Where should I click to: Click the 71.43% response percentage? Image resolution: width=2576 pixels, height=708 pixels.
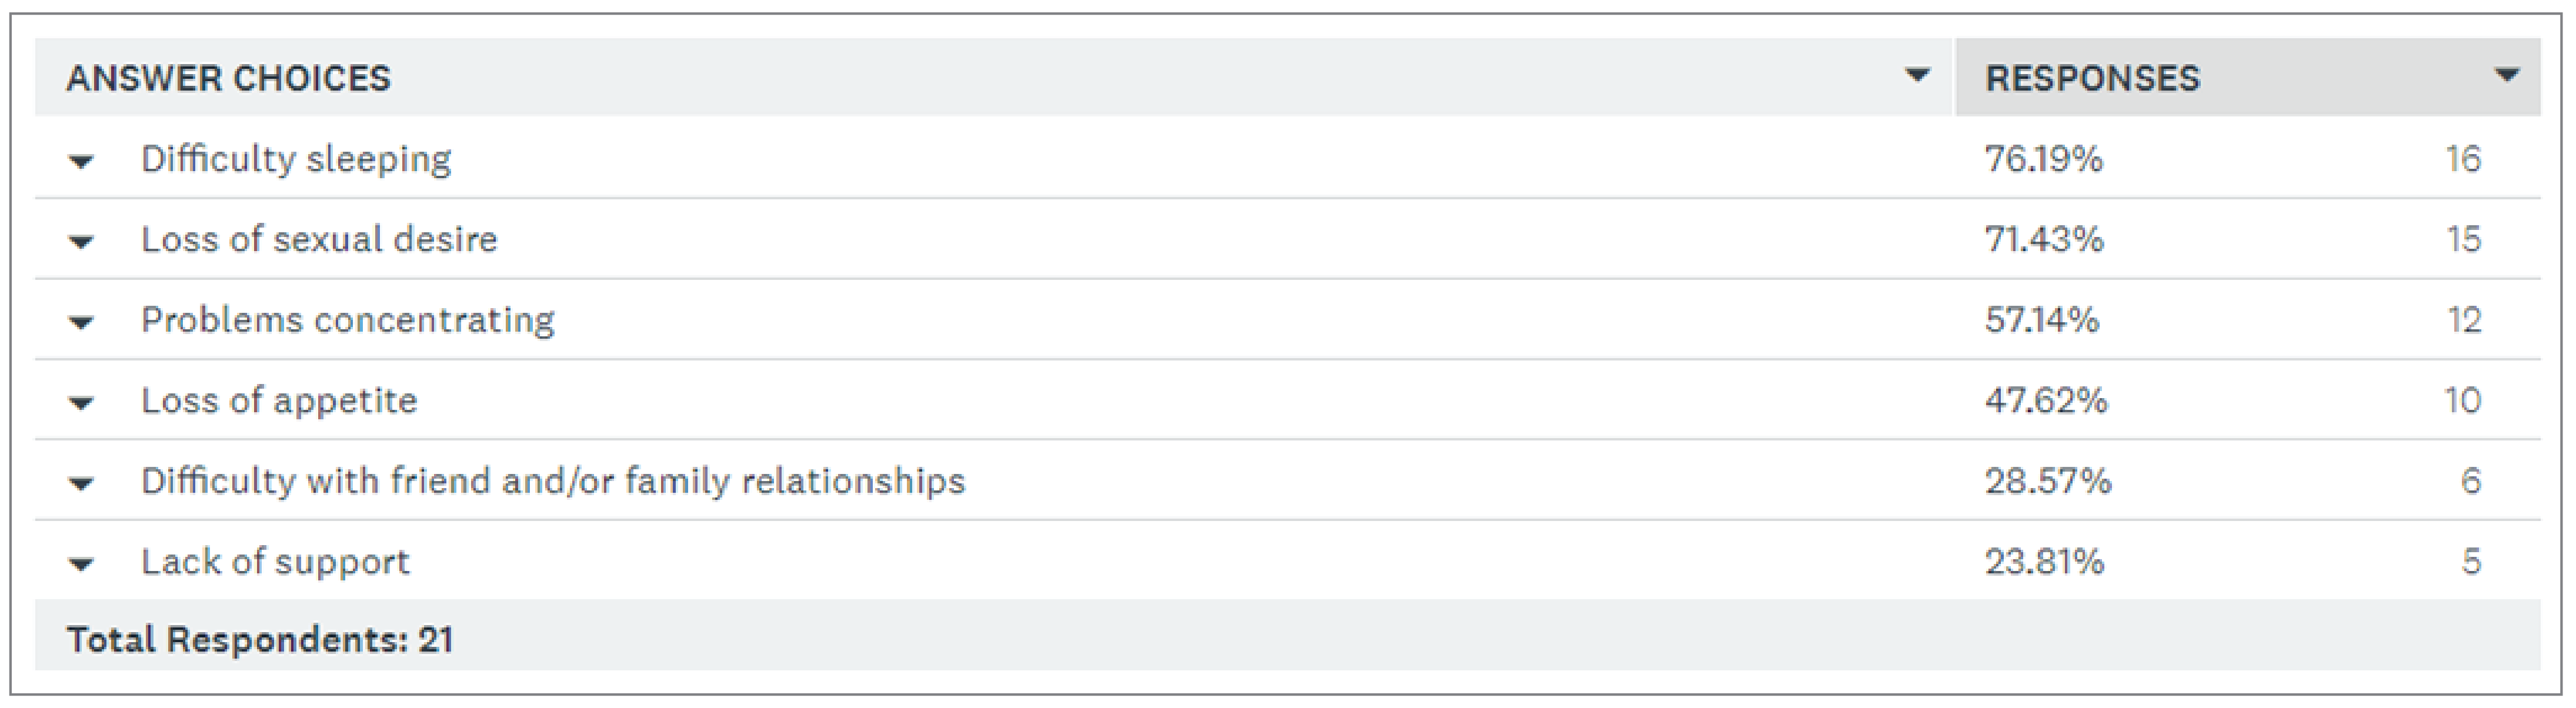[2043, 240]
